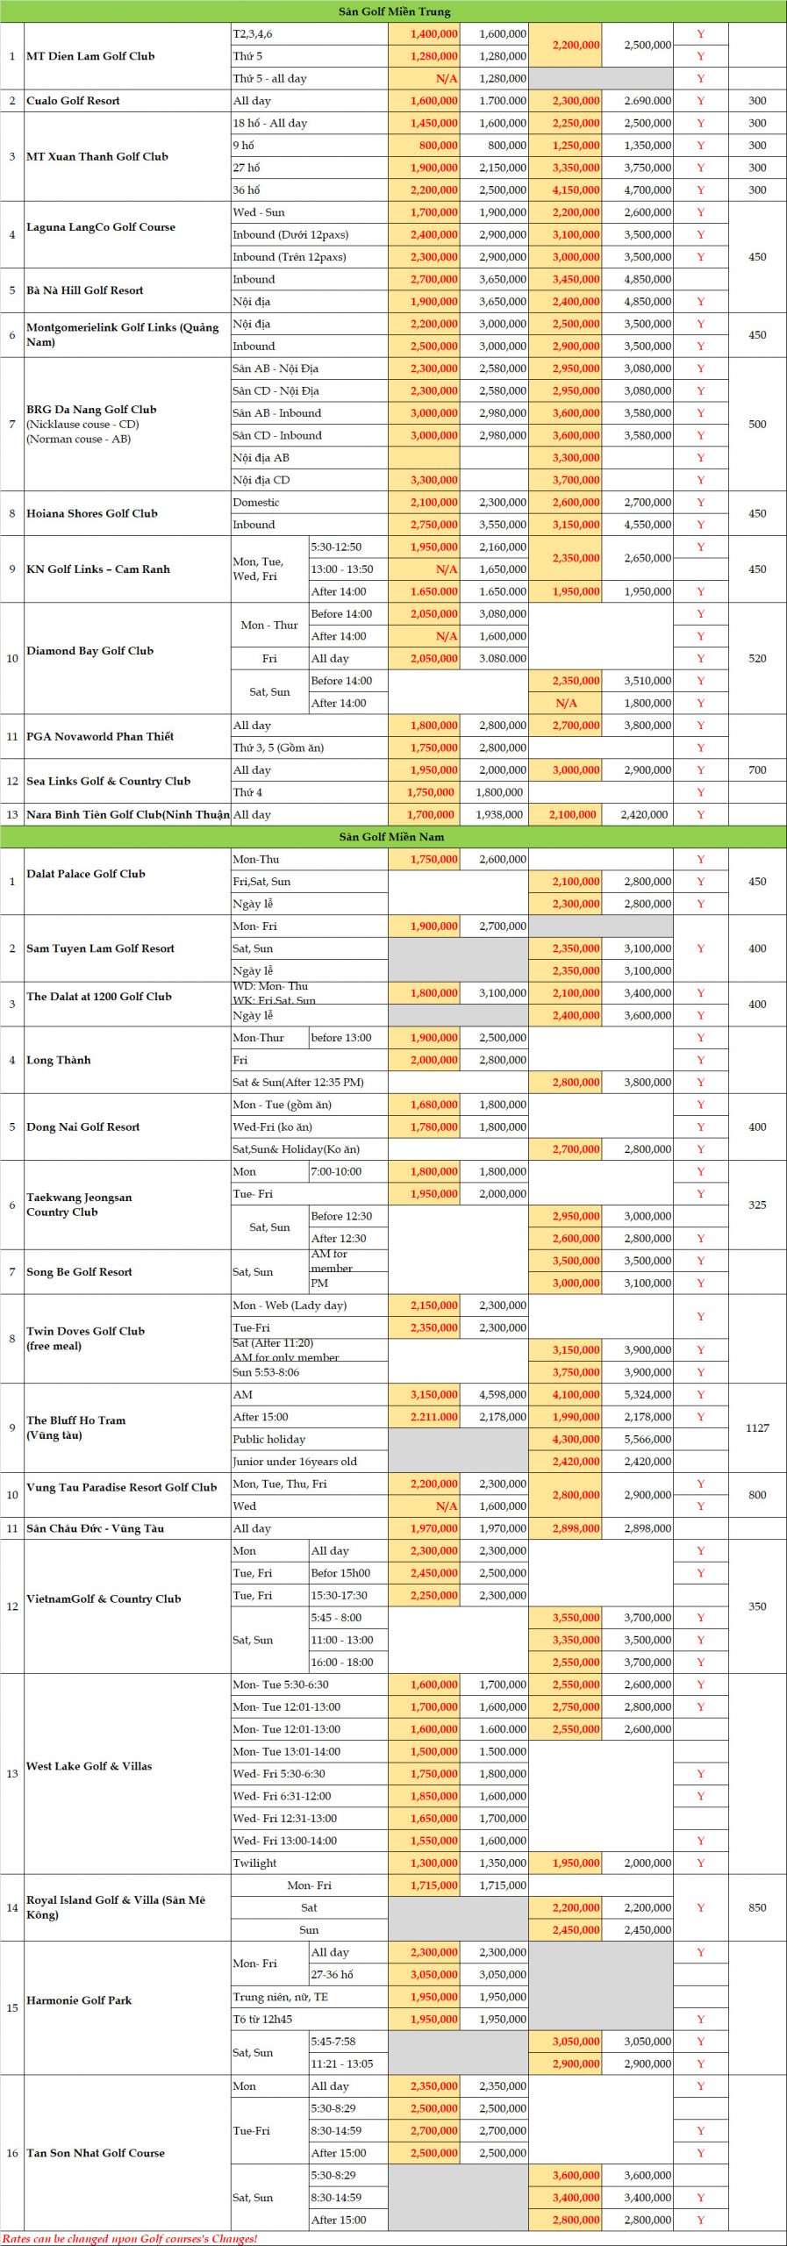This screenshot has height=2246, width=787.
Task: Select 'KN Golf Links – Cam Ranh' cell
Action: 127,569
